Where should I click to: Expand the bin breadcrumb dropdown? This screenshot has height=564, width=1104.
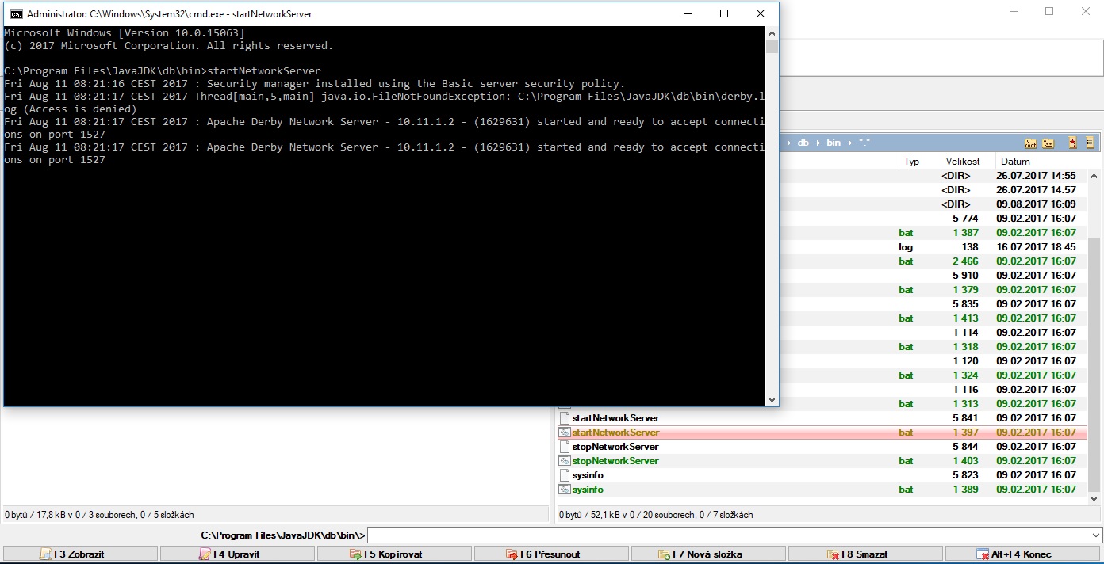click(849, 143)
